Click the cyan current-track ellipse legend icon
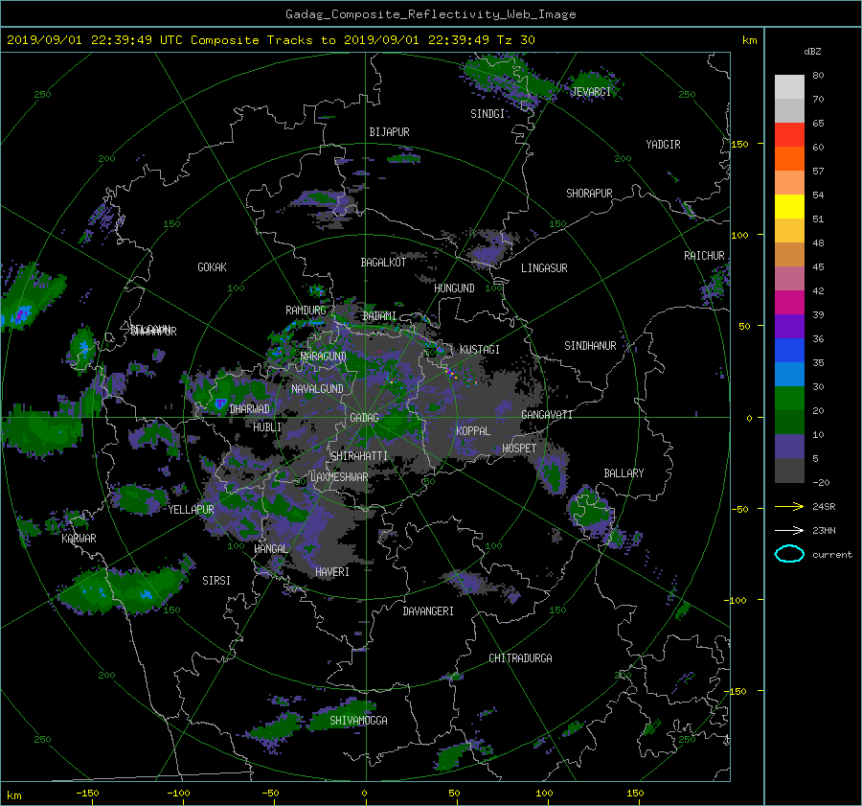Image resolution: width=862 pixels, height=806 pixels. (789, 554)
